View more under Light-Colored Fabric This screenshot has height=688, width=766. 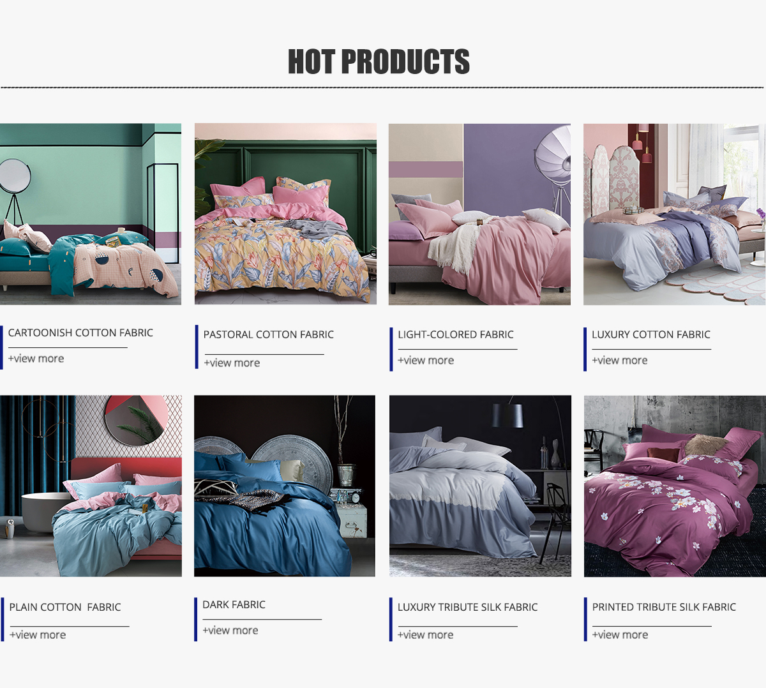click(x=426, y=361)
